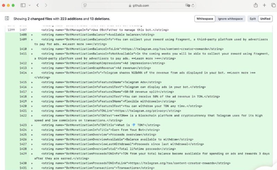Click line number 1426
Image resolution: width=277 pixels, height=170 pixels.
23,139
